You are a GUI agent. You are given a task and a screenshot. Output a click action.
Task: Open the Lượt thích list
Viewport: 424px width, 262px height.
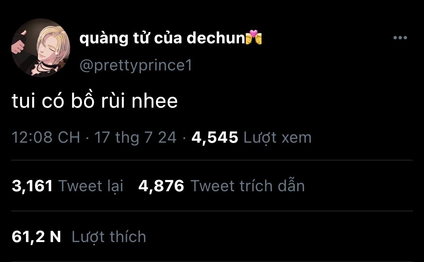[109, 237]
